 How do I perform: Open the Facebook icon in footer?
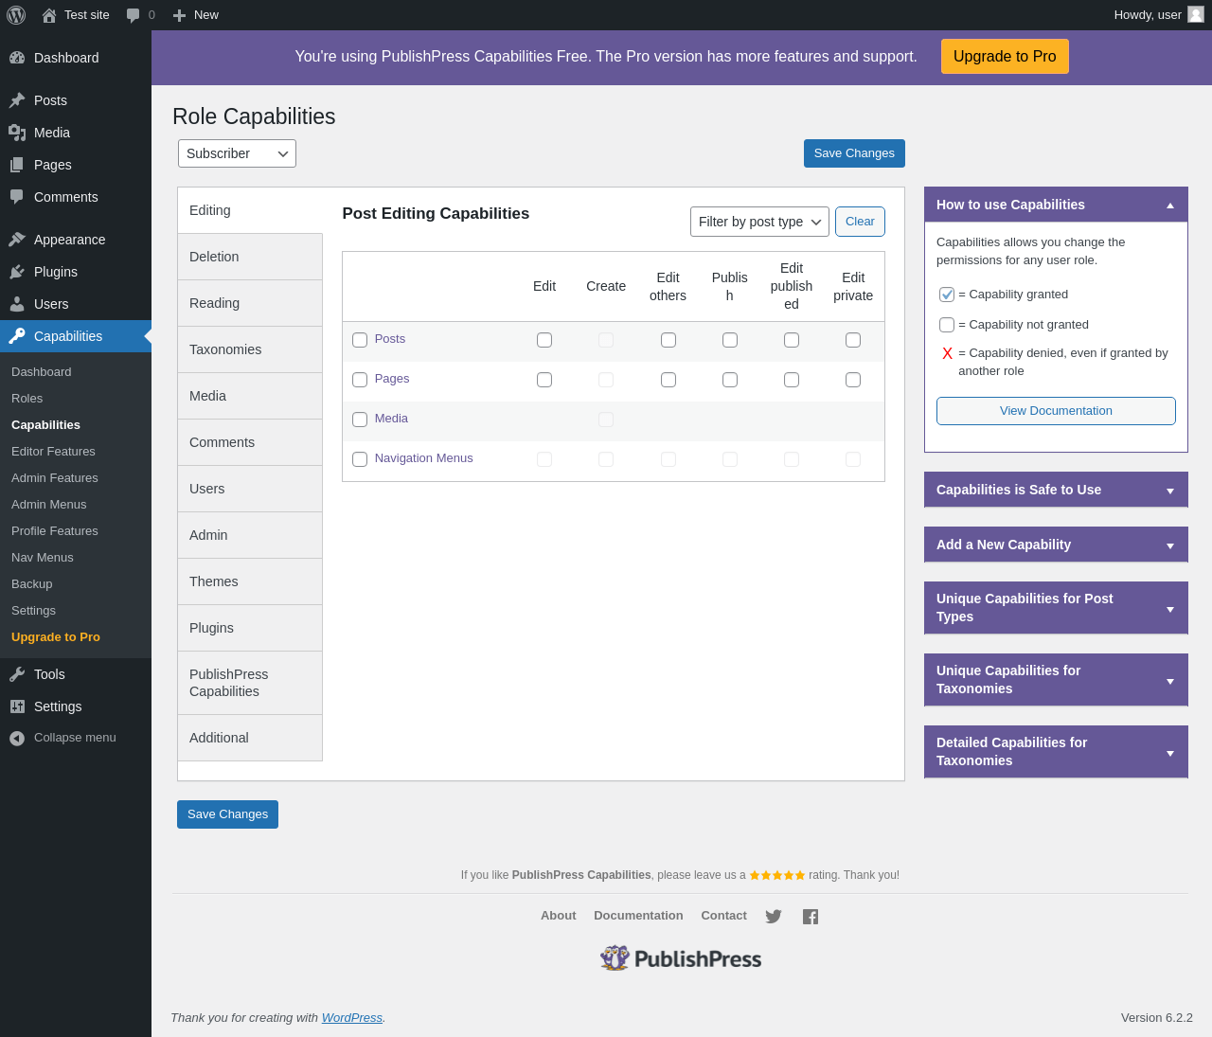[x=811, y=917]
